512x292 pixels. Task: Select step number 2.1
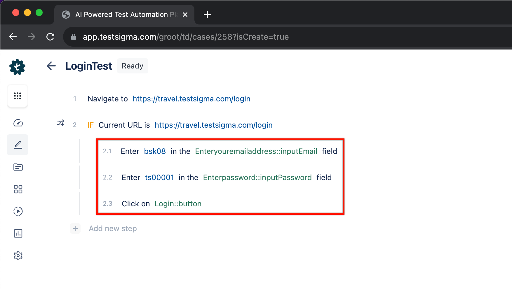point(107,151)
